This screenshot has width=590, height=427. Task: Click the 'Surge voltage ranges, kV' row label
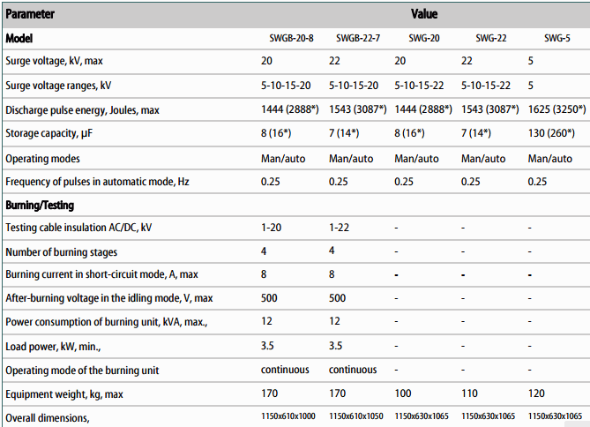(x=59, y=86)
